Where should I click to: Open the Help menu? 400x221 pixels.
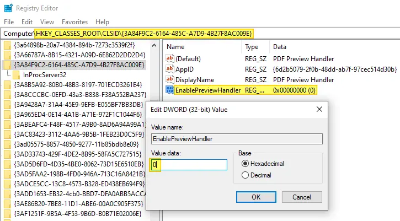click(x=102, y=22)
